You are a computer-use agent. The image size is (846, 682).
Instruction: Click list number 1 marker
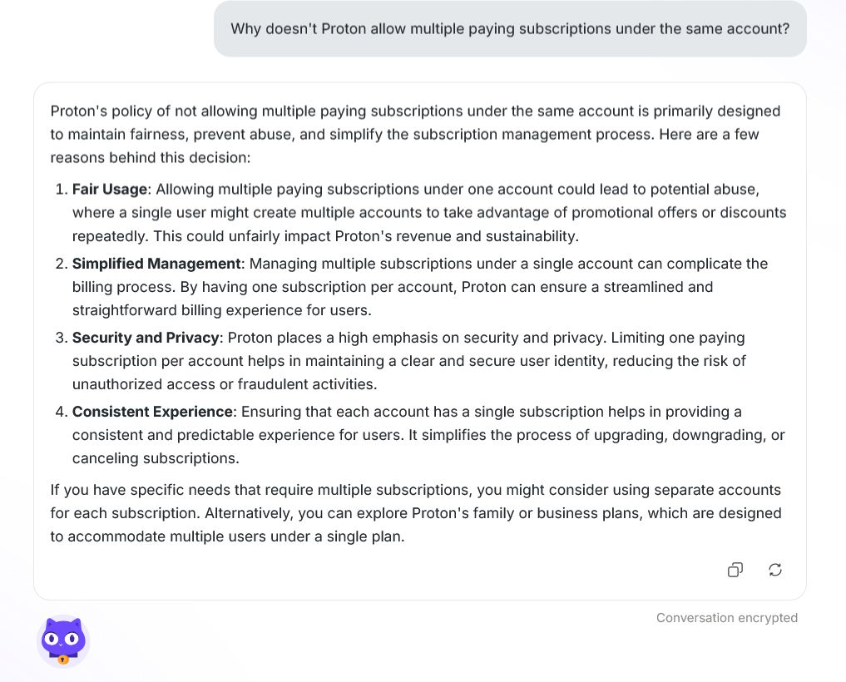click(62, 190)
